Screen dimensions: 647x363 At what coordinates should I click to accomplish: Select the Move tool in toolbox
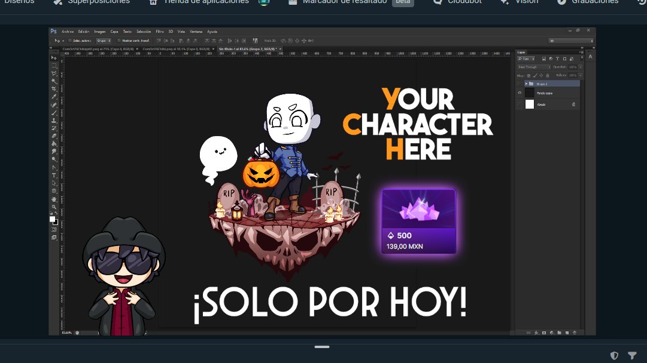54,58
